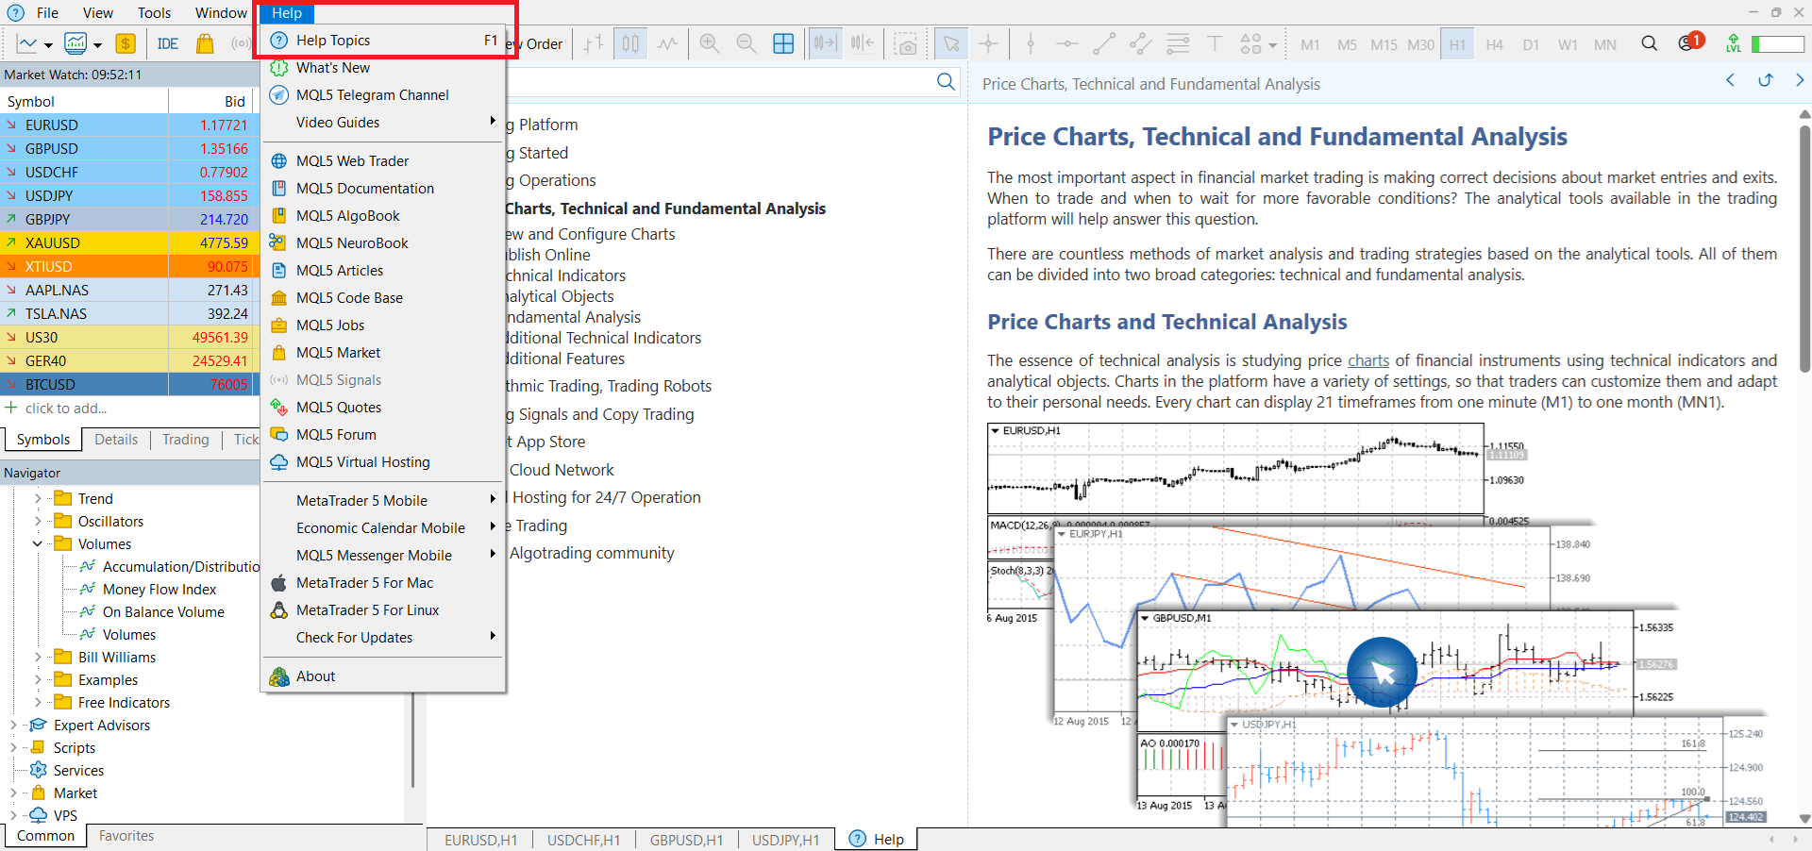
Task: Click the yellow dollar Trading toolbar icon
Action: [x=126, y=43]
